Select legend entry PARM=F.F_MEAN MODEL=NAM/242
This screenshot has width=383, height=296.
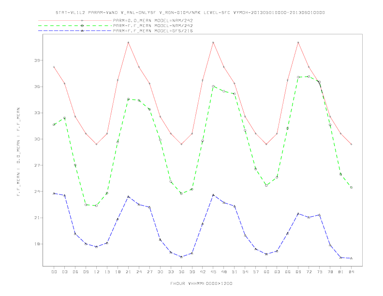coord(153,26)
